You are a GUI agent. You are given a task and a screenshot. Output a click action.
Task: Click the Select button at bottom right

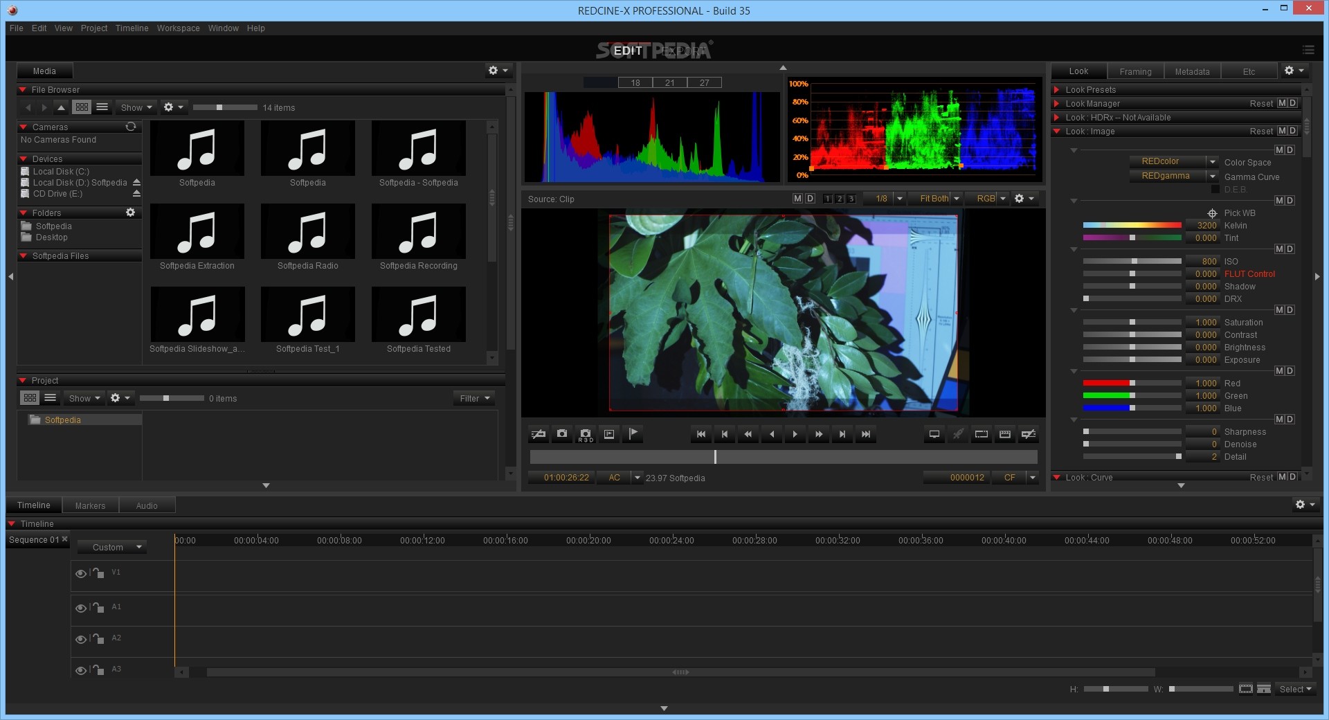pyautogui.click(x=1295, y=689)
